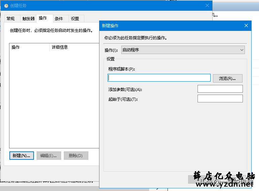Switch to the 触发器 tab
Viewport: 259px width, 191px height.
(x=29, y=18)
